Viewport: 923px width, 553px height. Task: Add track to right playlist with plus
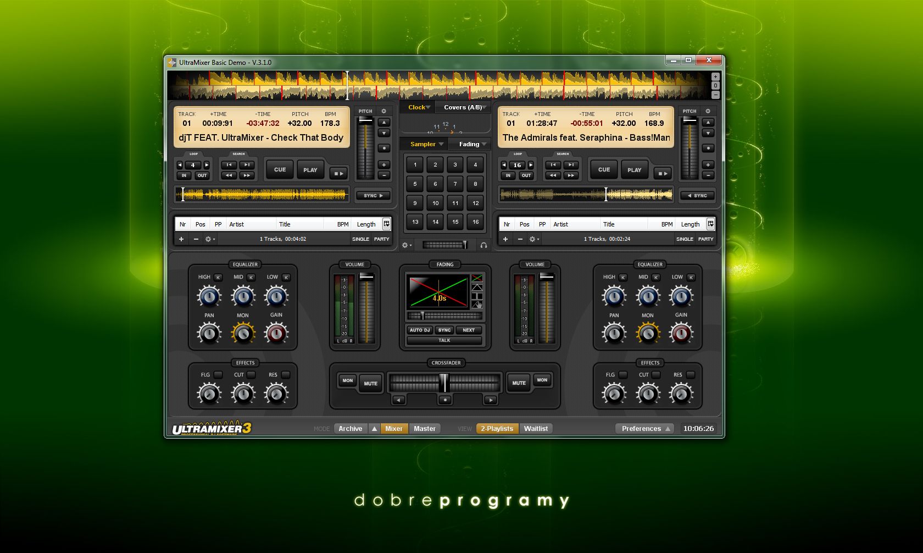pyautogui.click(x=505, y=239)
